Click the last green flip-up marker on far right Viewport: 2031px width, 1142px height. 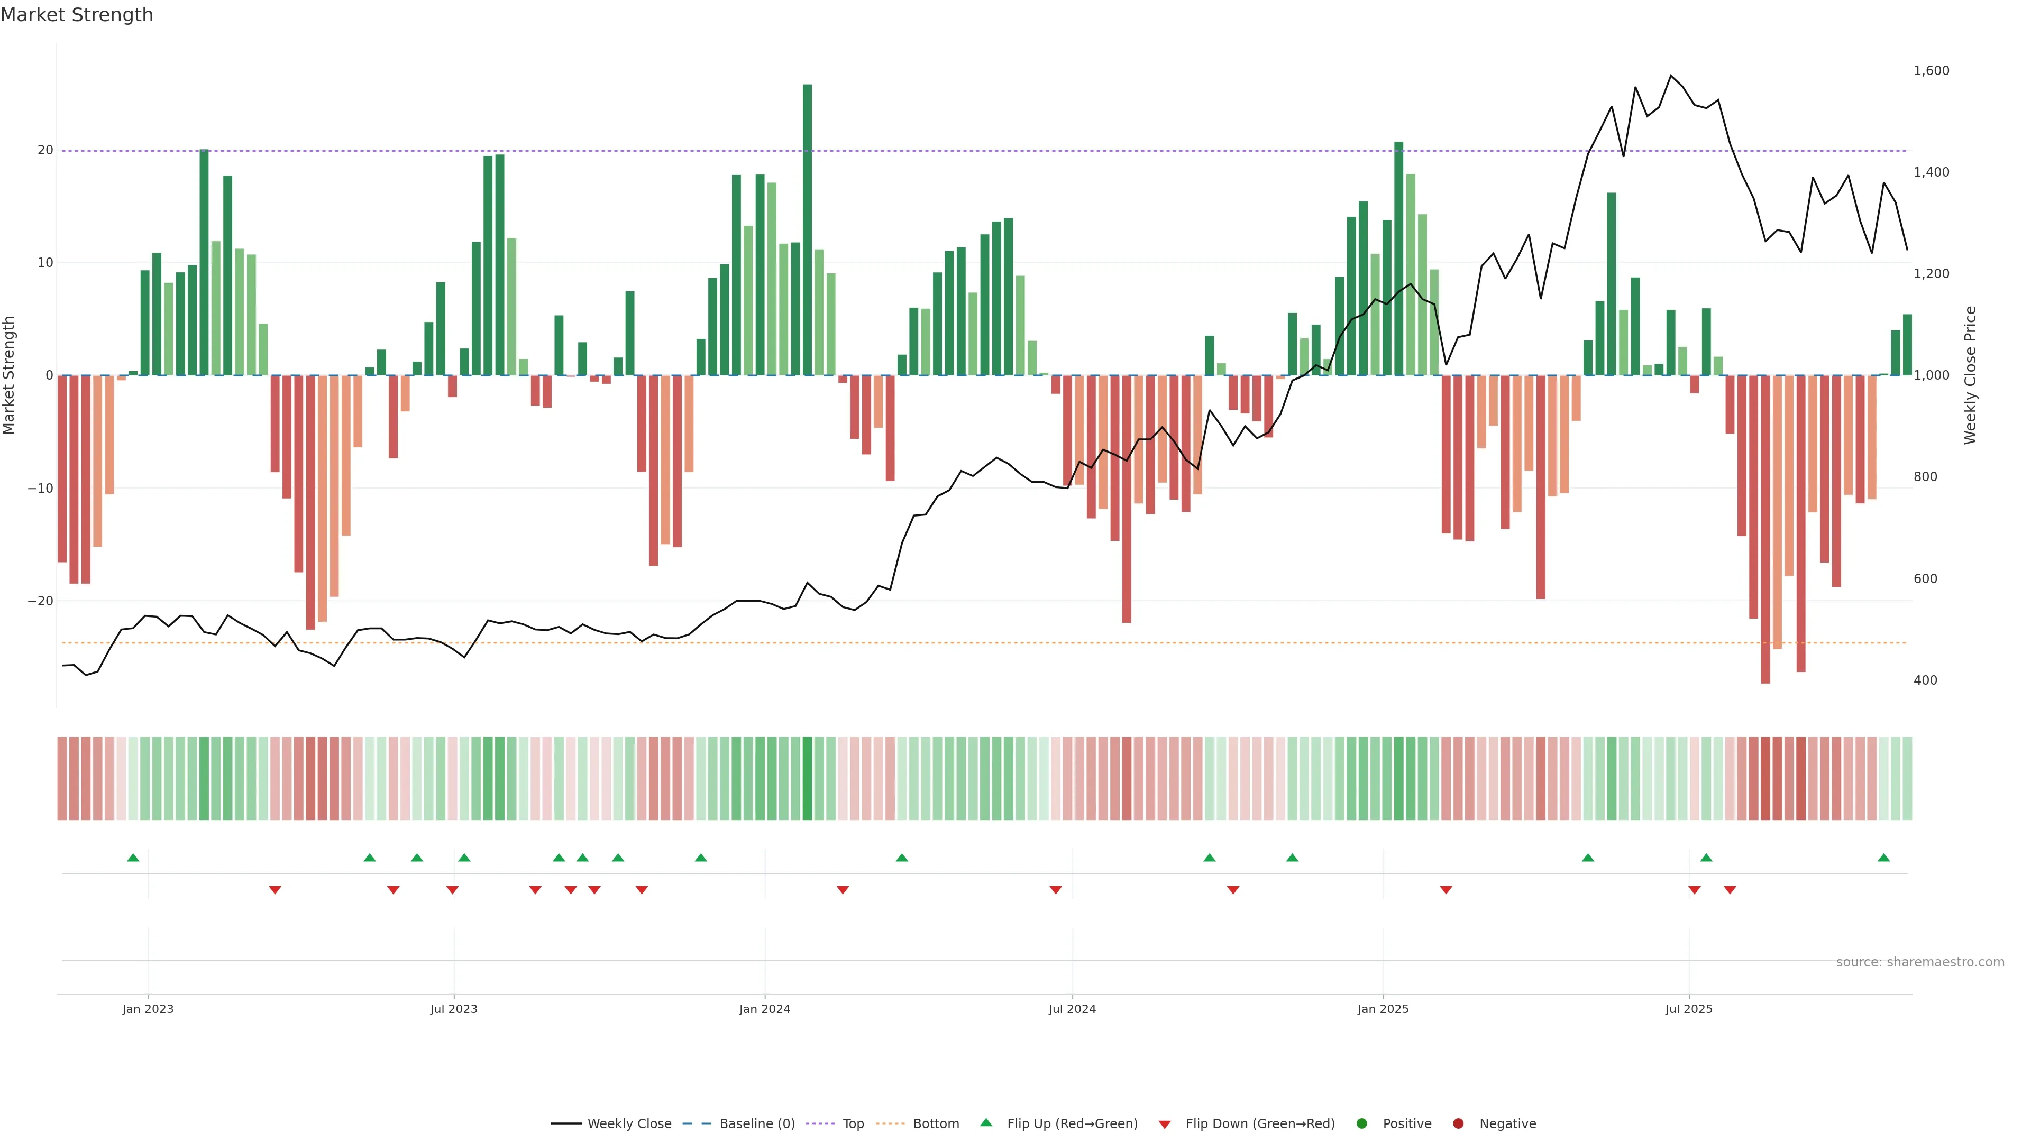(x=1883, y=858)
